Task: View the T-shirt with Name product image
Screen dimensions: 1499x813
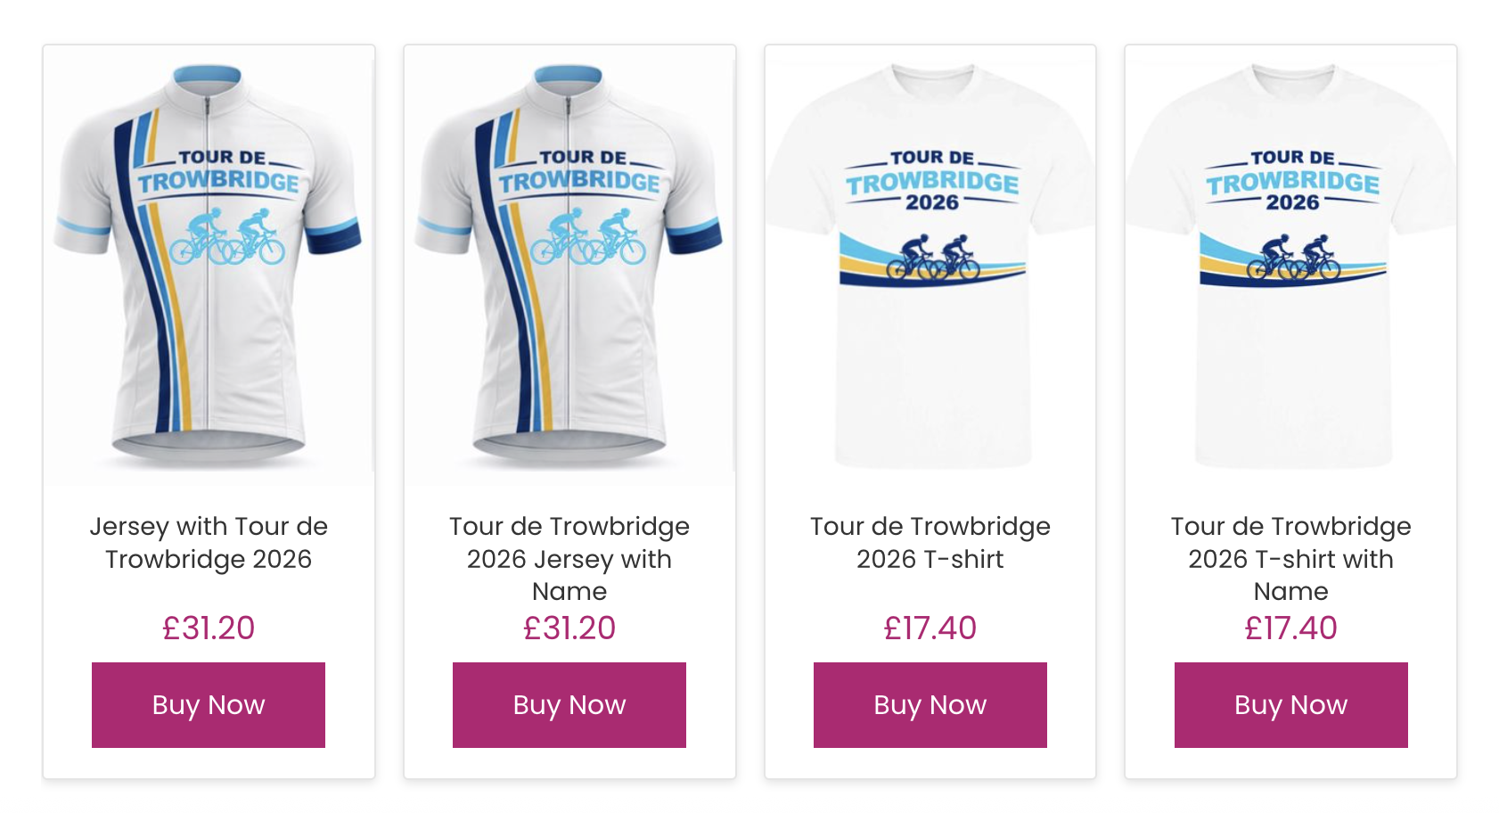Action: [x=1291, y=266]
